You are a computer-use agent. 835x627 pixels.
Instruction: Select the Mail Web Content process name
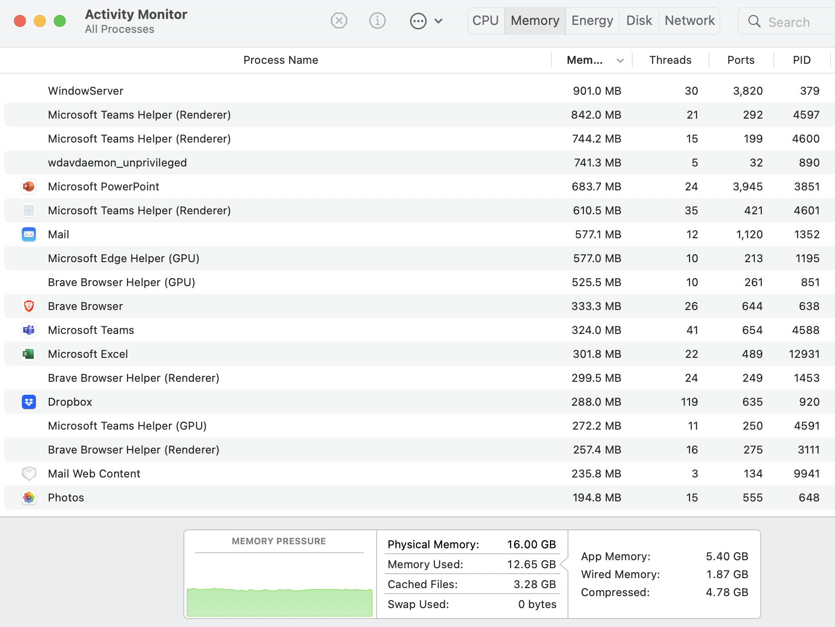coord(94,474)
